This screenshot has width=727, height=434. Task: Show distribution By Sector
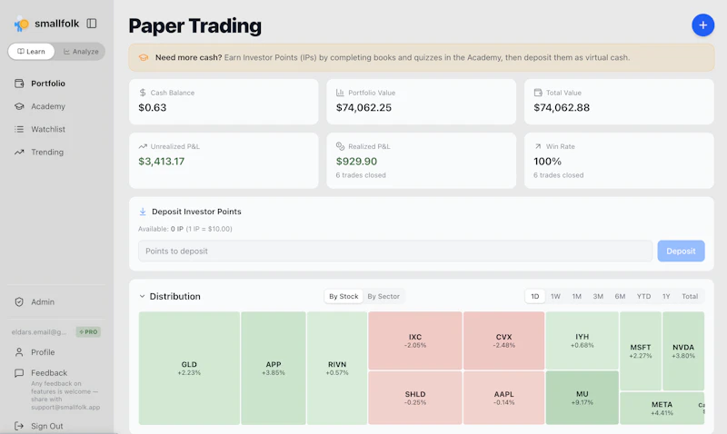click(383, 296)
